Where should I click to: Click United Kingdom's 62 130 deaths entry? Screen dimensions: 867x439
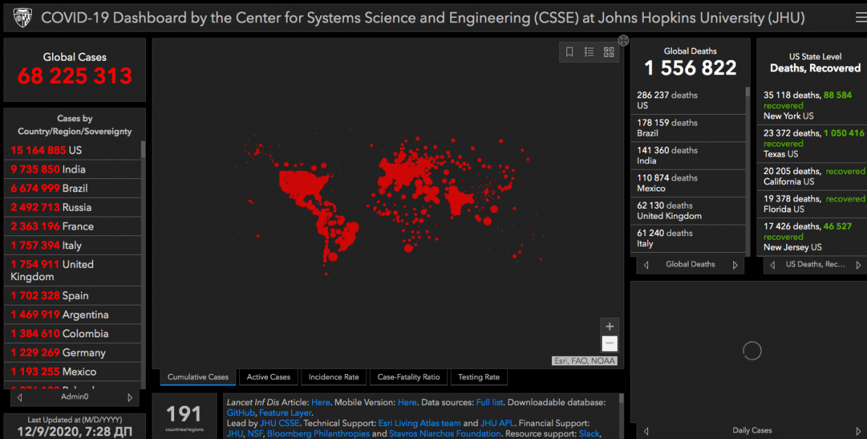(689, 210)
